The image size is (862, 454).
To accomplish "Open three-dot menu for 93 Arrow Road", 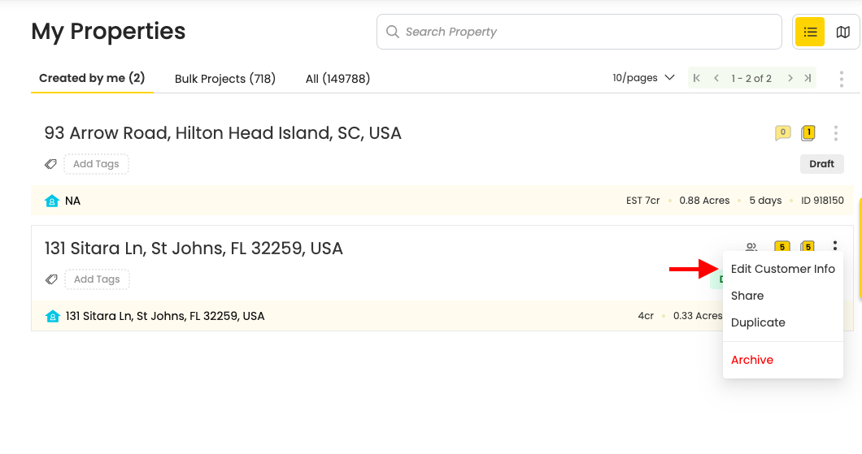I will [x=836, y=133].
